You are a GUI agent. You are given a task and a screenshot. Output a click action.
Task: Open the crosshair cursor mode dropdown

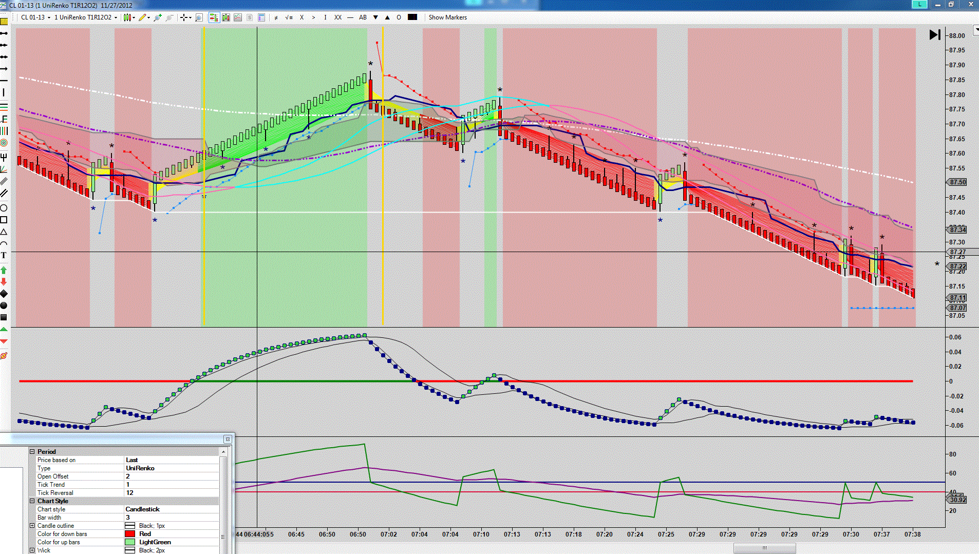pos(185,17)
